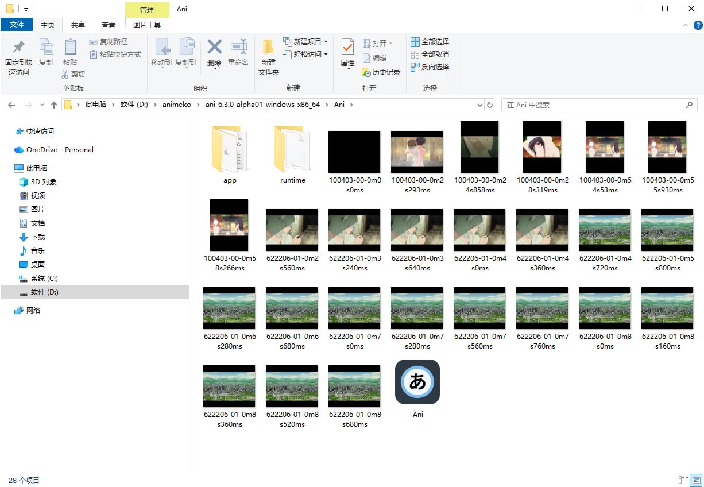Screen dimensions: 704x487
Task: Pin folder to Quick access
Action: [19, 57]
